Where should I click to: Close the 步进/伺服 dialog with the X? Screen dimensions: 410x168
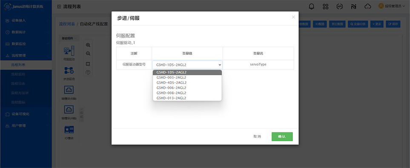click(293, 17)
